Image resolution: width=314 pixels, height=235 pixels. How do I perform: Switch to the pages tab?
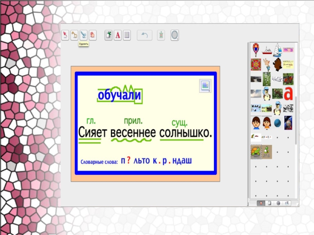270,203
